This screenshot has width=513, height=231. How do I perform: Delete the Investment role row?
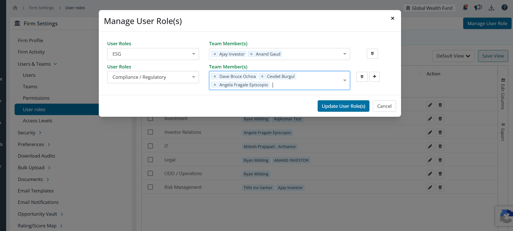(440, 119)
